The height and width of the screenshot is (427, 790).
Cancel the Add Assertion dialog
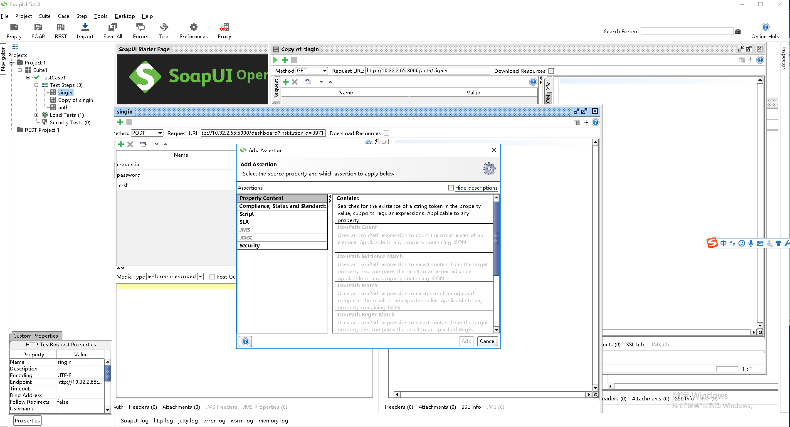(x=487, y=341)
